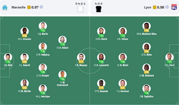Click the black Lyon kit shirt icon
179x105 pixels.
[99, 9]
